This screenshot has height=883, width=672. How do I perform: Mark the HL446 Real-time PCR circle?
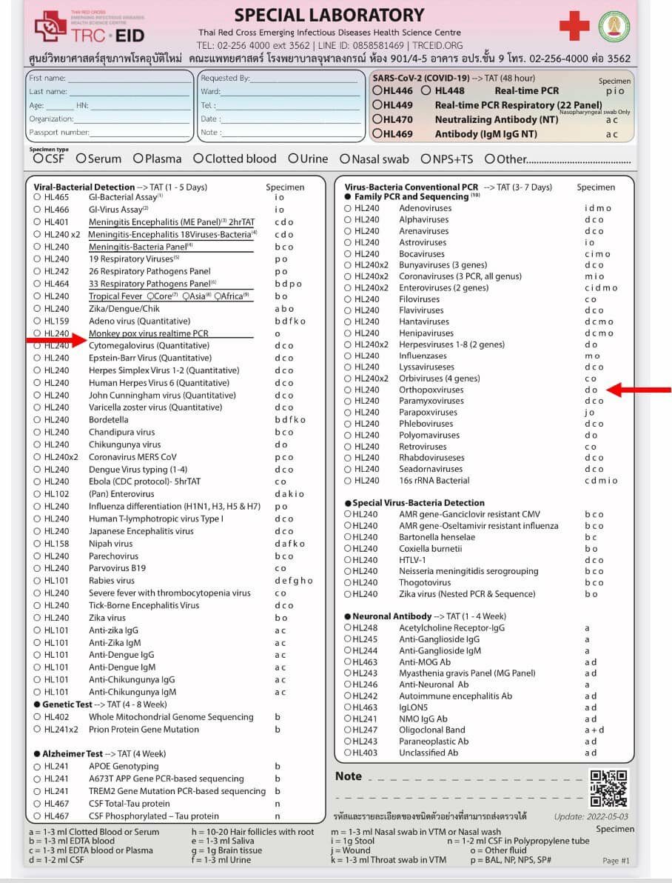[377, 90]
